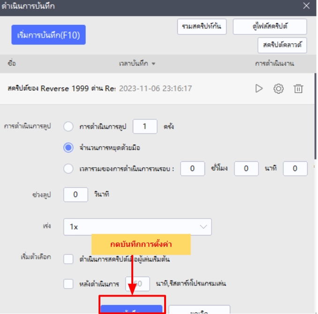Click the ช่วงลูป loop interval วินาที field
Image resolution: width=318 pixels, height=314 pixels.
pos(76,195)
